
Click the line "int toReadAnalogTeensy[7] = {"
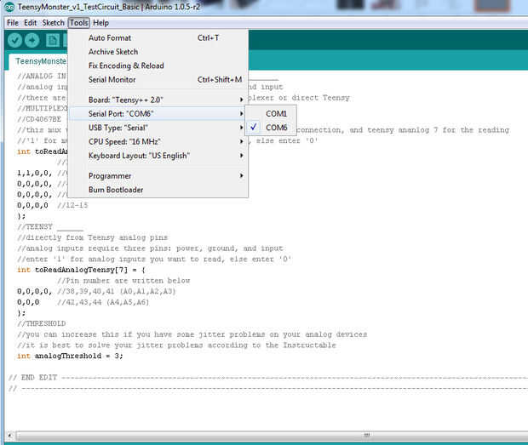[x=81, y=270]
